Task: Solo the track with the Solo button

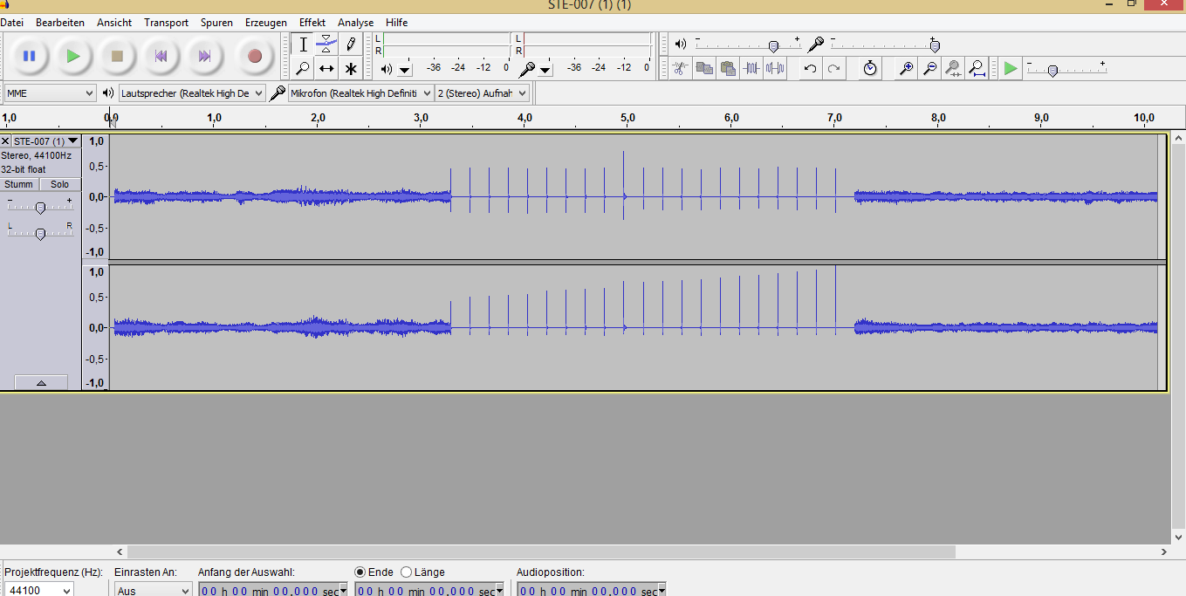Action: point(59,184)
